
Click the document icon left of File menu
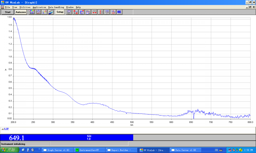[2, 7]
